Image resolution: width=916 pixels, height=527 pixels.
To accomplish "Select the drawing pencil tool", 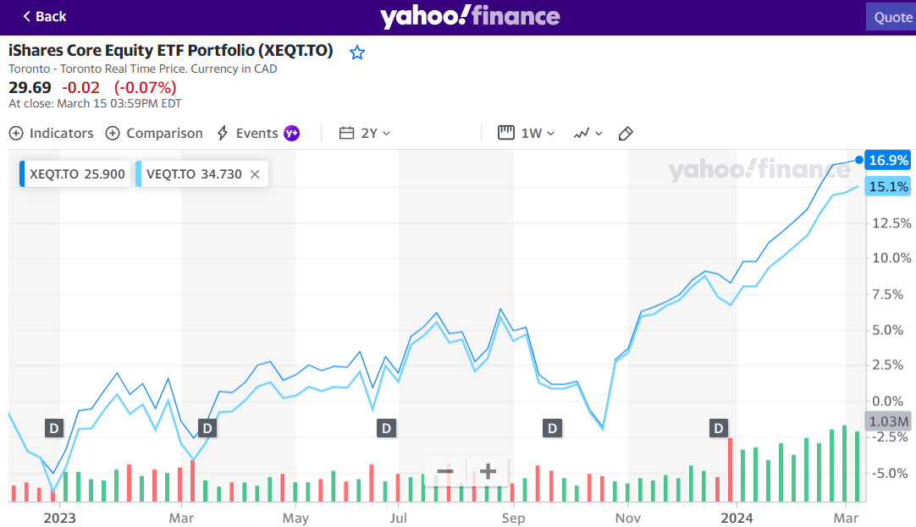I will (x=626, y=133).
